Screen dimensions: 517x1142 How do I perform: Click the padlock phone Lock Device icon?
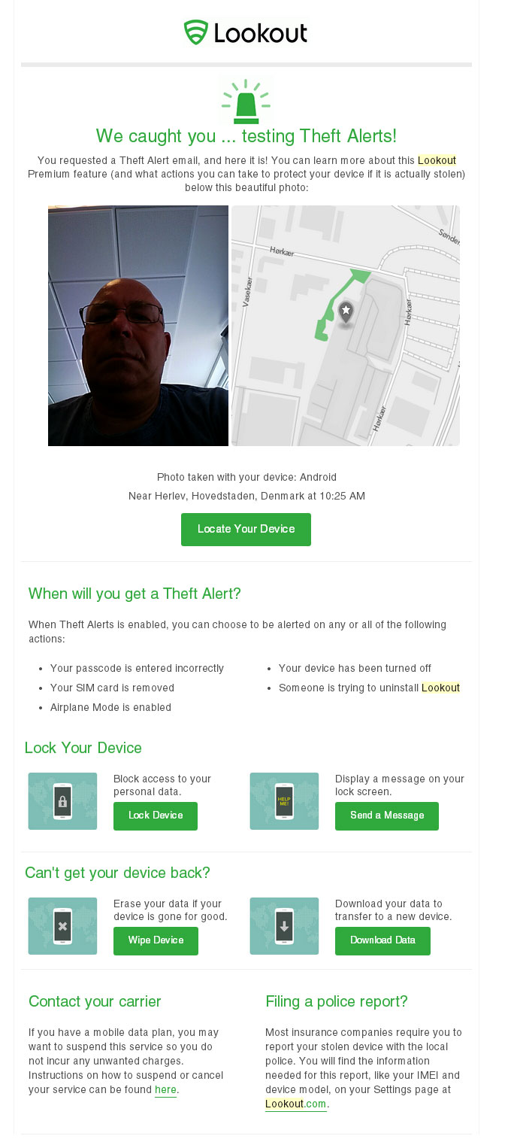coord(62,801)
